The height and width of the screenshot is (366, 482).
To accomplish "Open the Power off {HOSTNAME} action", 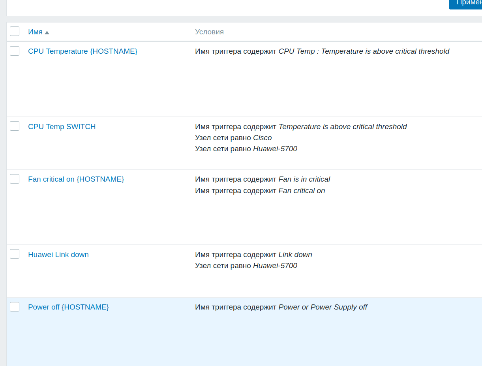I will pos(68,307).
